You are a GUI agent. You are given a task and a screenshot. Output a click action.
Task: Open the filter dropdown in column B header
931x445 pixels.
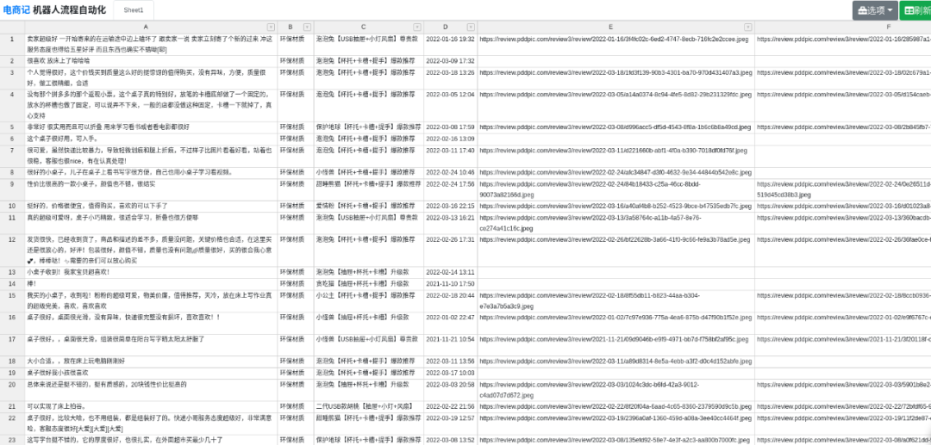(307, 27)
